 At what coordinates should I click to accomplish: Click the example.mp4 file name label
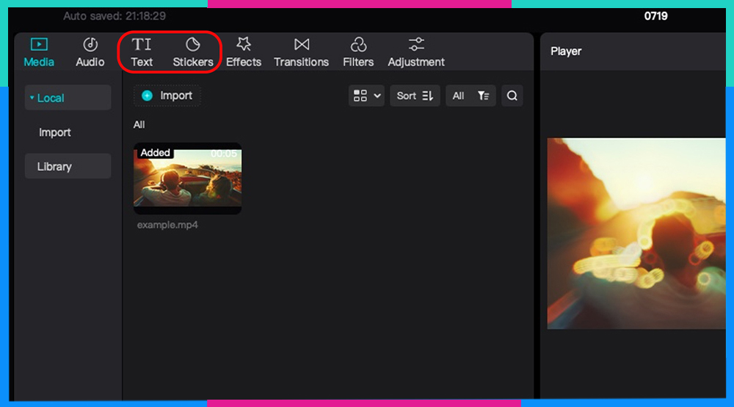click(x=167, y=225)
